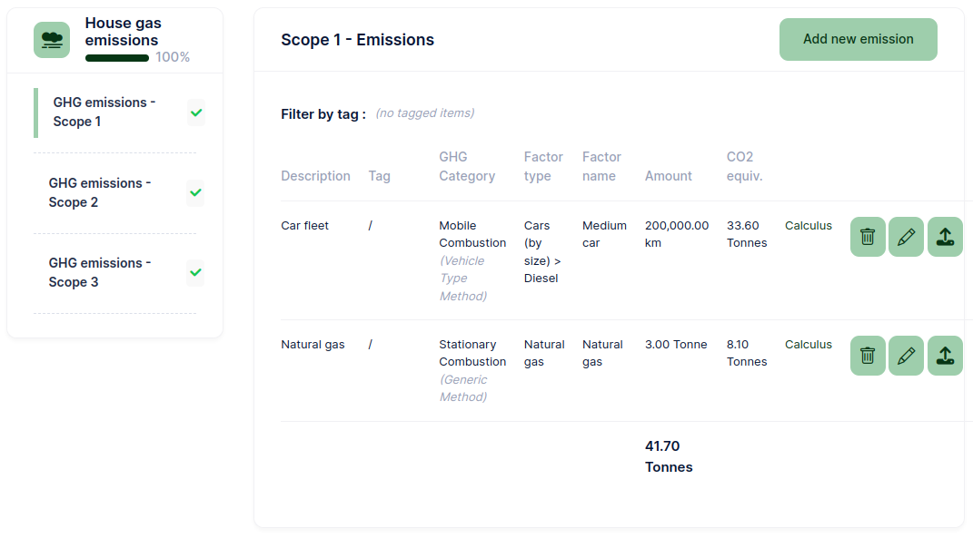This screenshot has width=973, height=538.
Task: Click the House gas emissions cloud icon
Action: (52, 40)
